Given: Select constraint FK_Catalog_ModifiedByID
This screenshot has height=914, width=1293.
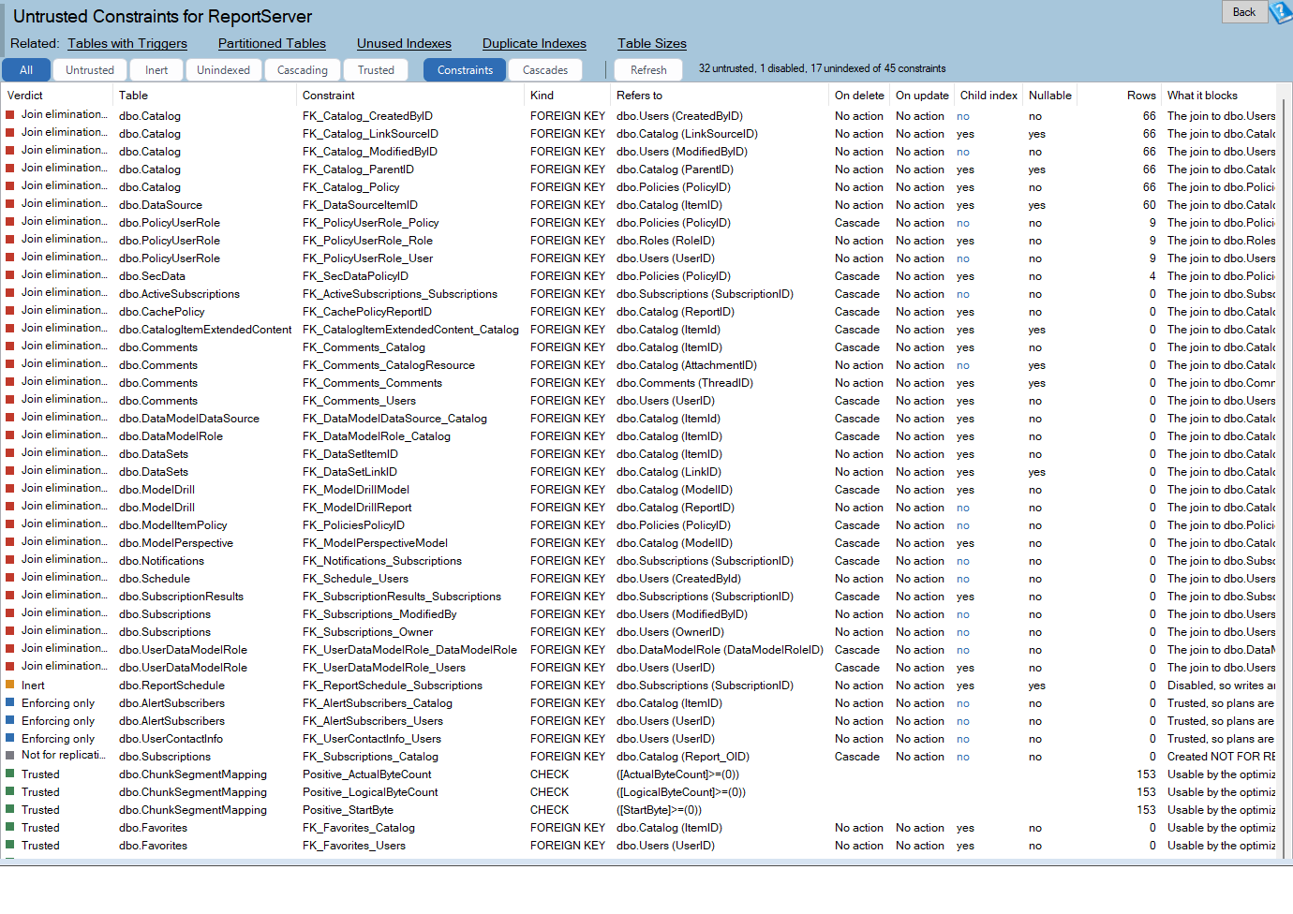Looking at the screenshot, I should 369,152.
